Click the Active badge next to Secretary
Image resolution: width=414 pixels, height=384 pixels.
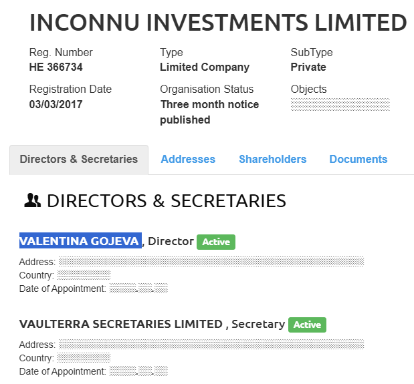308,325
